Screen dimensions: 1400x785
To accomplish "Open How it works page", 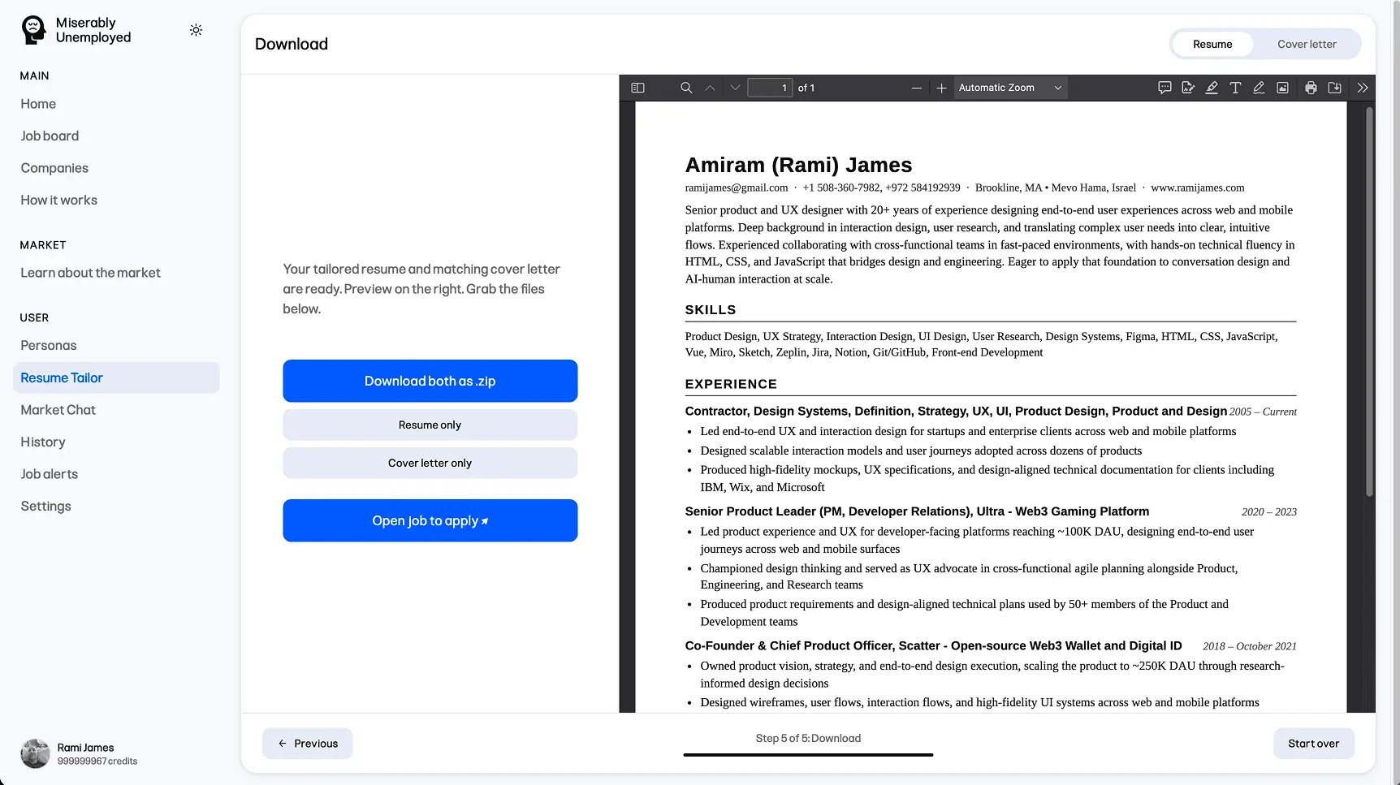I will pos(58,200).
